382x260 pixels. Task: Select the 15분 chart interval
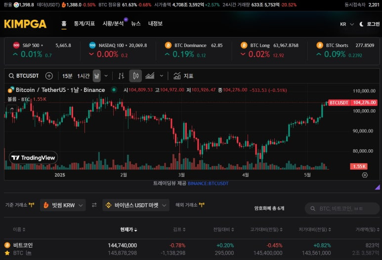coord(67,76)
